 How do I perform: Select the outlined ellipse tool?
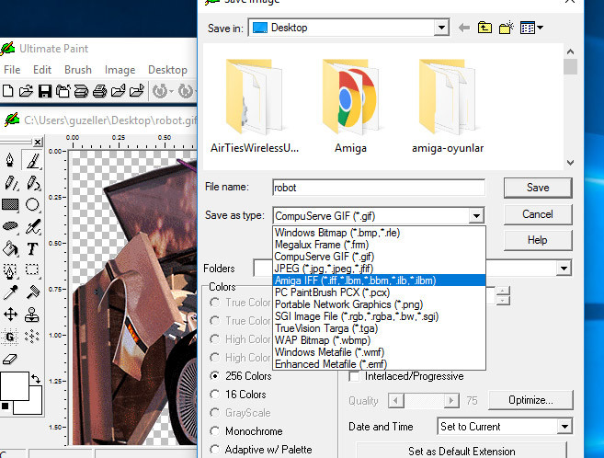(32, 204)
